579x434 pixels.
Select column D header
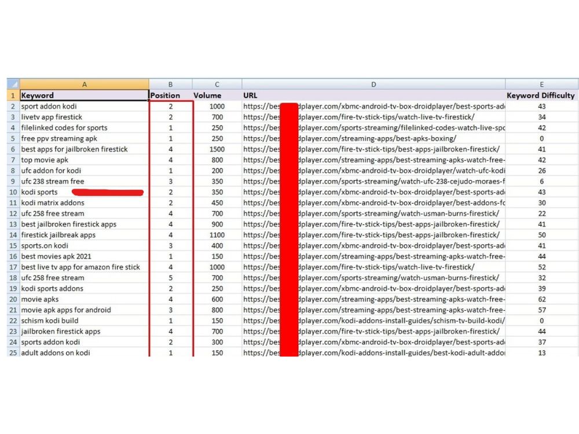tap(373, 84)
